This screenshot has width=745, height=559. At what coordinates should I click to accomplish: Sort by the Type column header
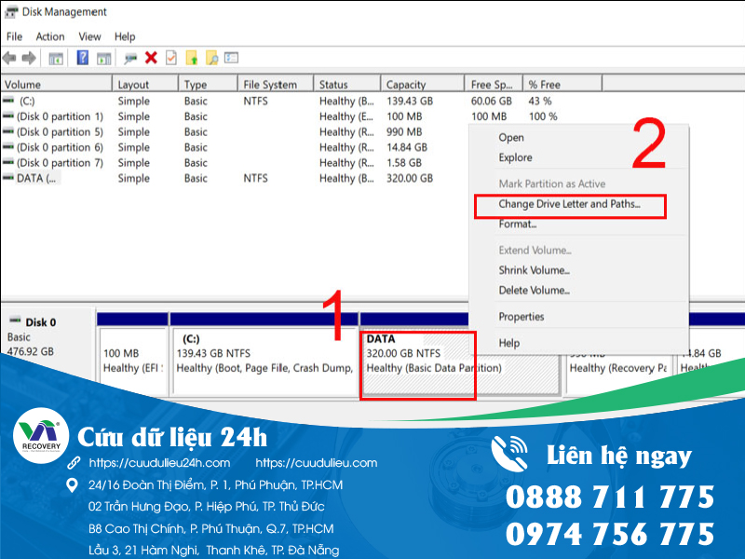tap(208, 84)
